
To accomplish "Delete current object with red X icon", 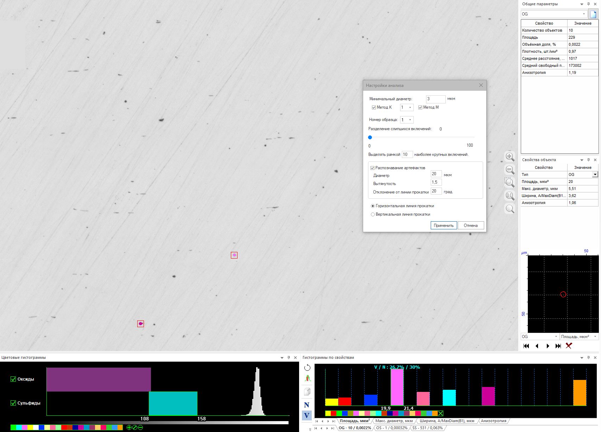I will coord(569,346).
